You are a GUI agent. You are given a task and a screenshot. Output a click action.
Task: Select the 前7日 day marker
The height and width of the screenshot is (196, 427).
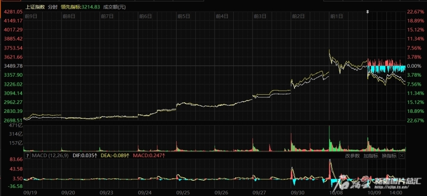(107, 17)
